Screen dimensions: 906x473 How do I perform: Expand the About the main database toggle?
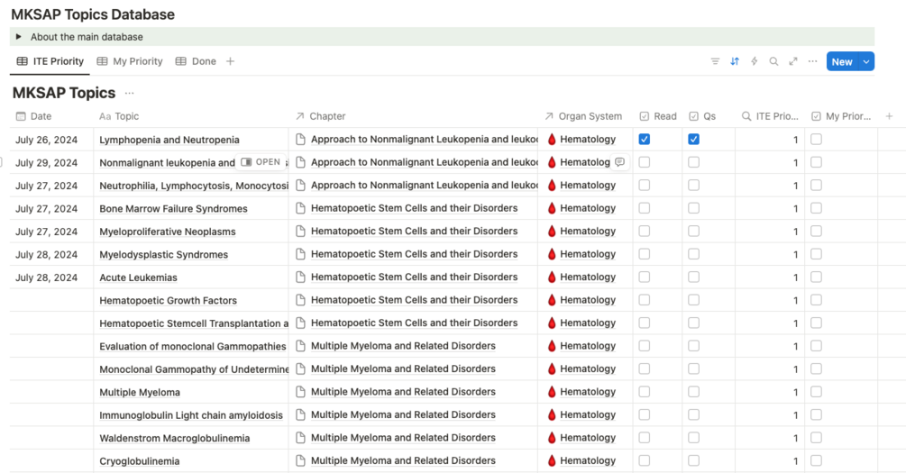(19, 36)
